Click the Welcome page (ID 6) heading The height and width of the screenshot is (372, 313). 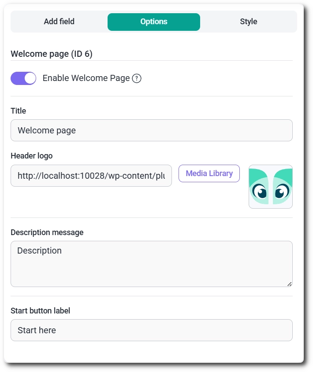[x=52, y=54]
